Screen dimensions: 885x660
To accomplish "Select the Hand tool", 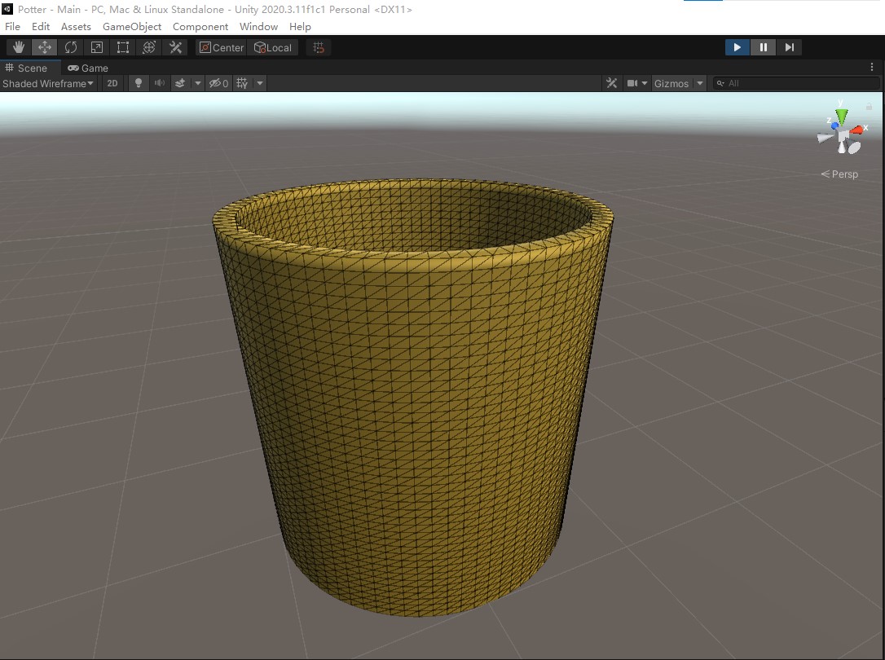I will coord(19,47).
